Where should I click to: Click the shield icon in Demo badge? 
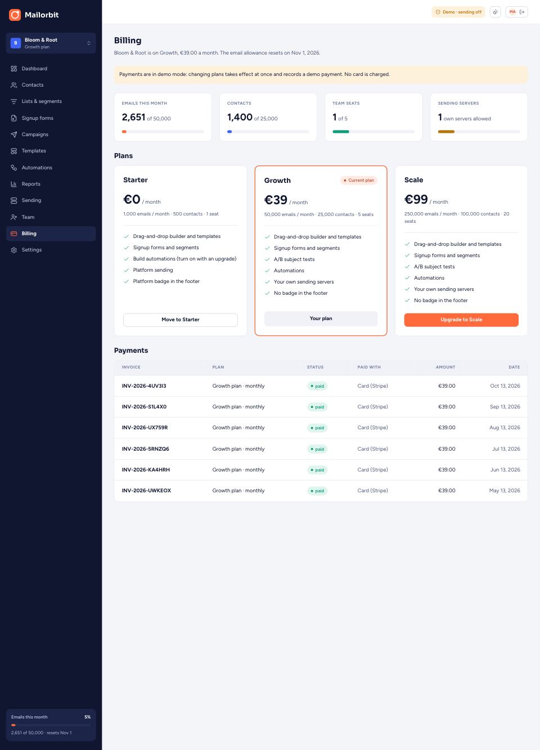[438, 12]
